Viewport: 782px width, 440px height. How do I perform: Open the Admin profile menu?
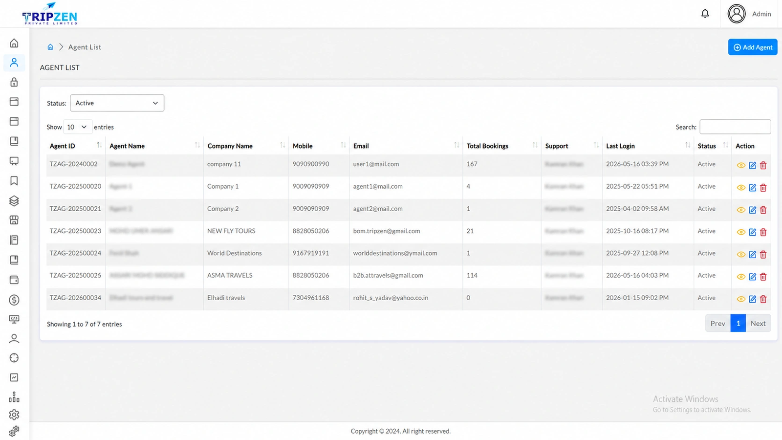pyautogui.click(x=749, y=14)
